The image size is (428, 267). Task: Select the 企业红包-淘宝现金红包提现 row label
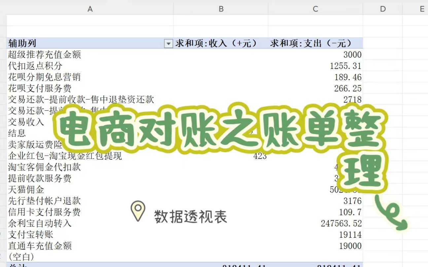pyautogui.click(x=65, y=155)
